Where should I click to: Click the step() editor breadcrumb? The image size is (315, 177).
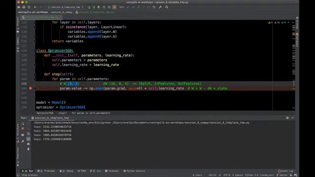pos(63,113)
